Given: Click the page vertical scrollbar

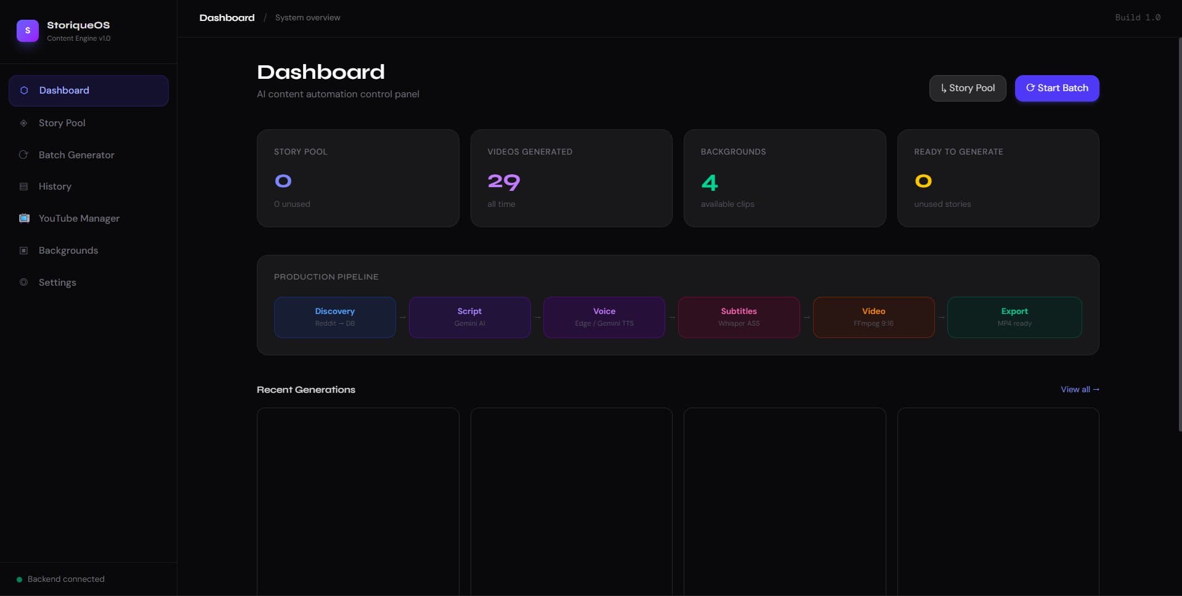Looking at the screenshot, I should 1180,234.
